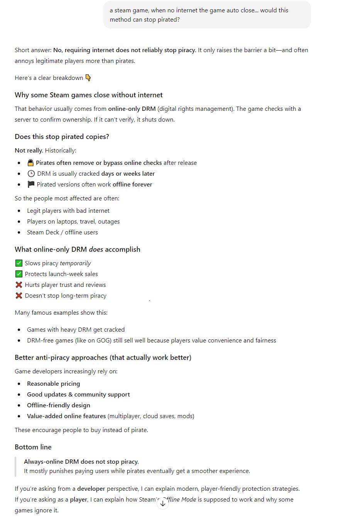348x517 pixels.
Task: Click the lock emoji before Pirates
Action: click(31, 163)
